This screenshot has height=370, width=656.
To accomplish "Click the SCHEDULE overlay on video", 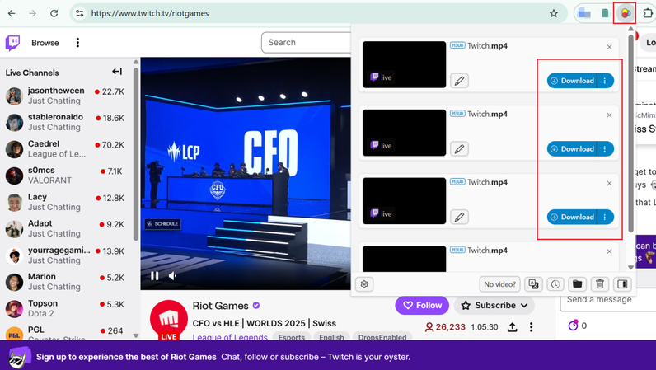I will coord(162,224).
